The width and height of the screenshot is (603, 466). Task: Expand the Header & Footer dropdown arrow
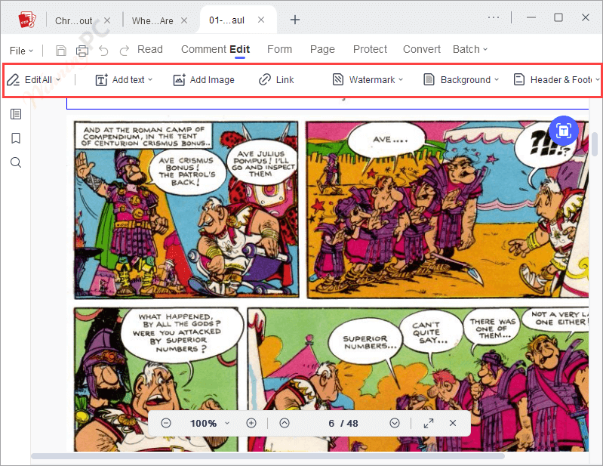[x=597, y=79]
